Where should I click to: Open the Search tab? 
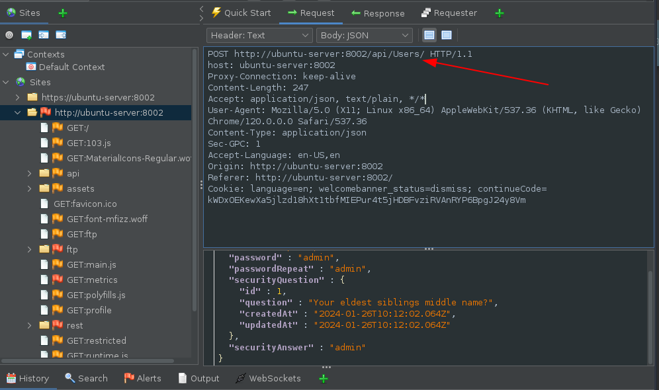87,379
